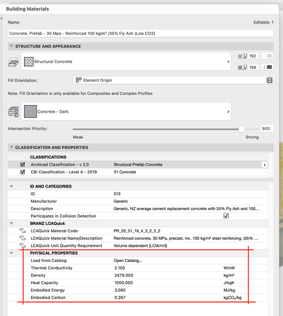Click the Element Origin fill orientation icon
283x316 pixels.
pos(79,80)
